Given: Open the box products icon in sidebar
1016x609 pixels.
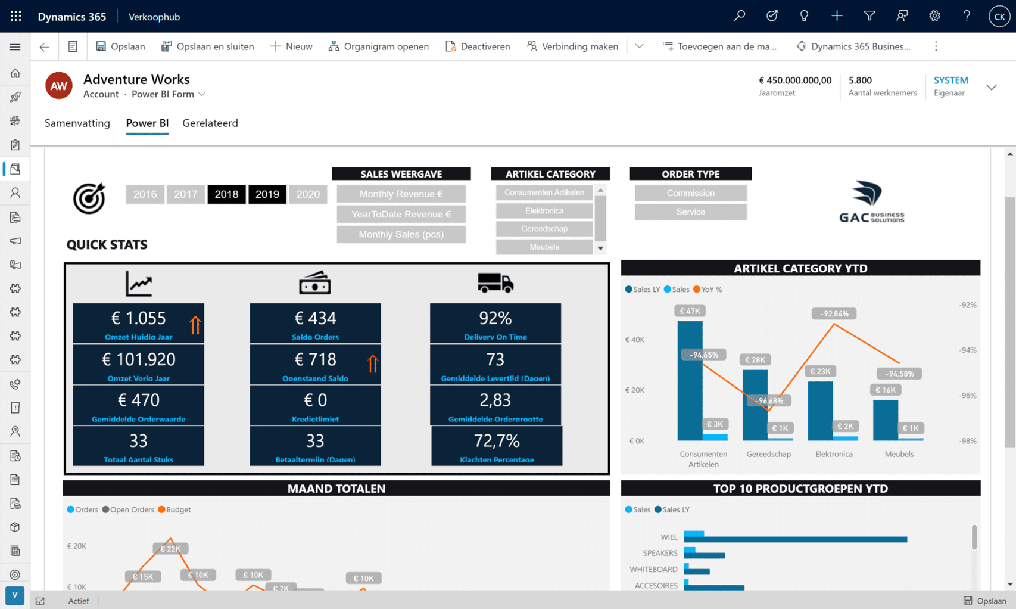Looking at the screenshot, I should tap(15, 527).
